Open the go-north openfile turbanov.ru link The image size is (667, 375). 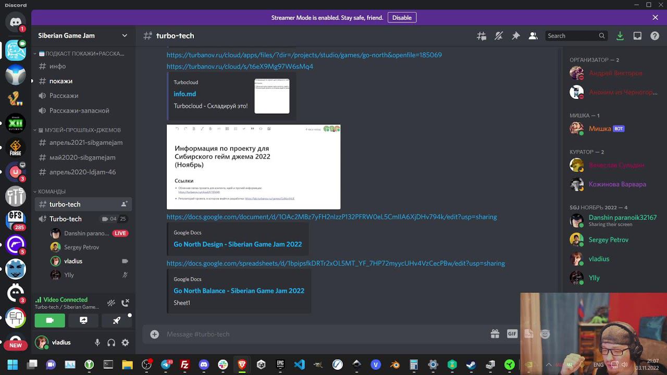pos(304,55)
